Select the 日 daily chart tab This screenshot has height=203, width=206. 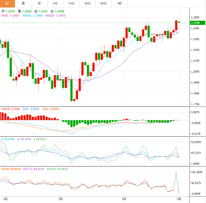pos(7,4)
